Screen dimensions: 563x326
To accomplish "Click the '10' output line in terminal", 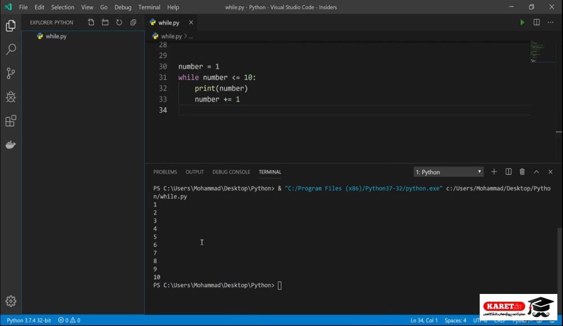I will pos(157,277).
